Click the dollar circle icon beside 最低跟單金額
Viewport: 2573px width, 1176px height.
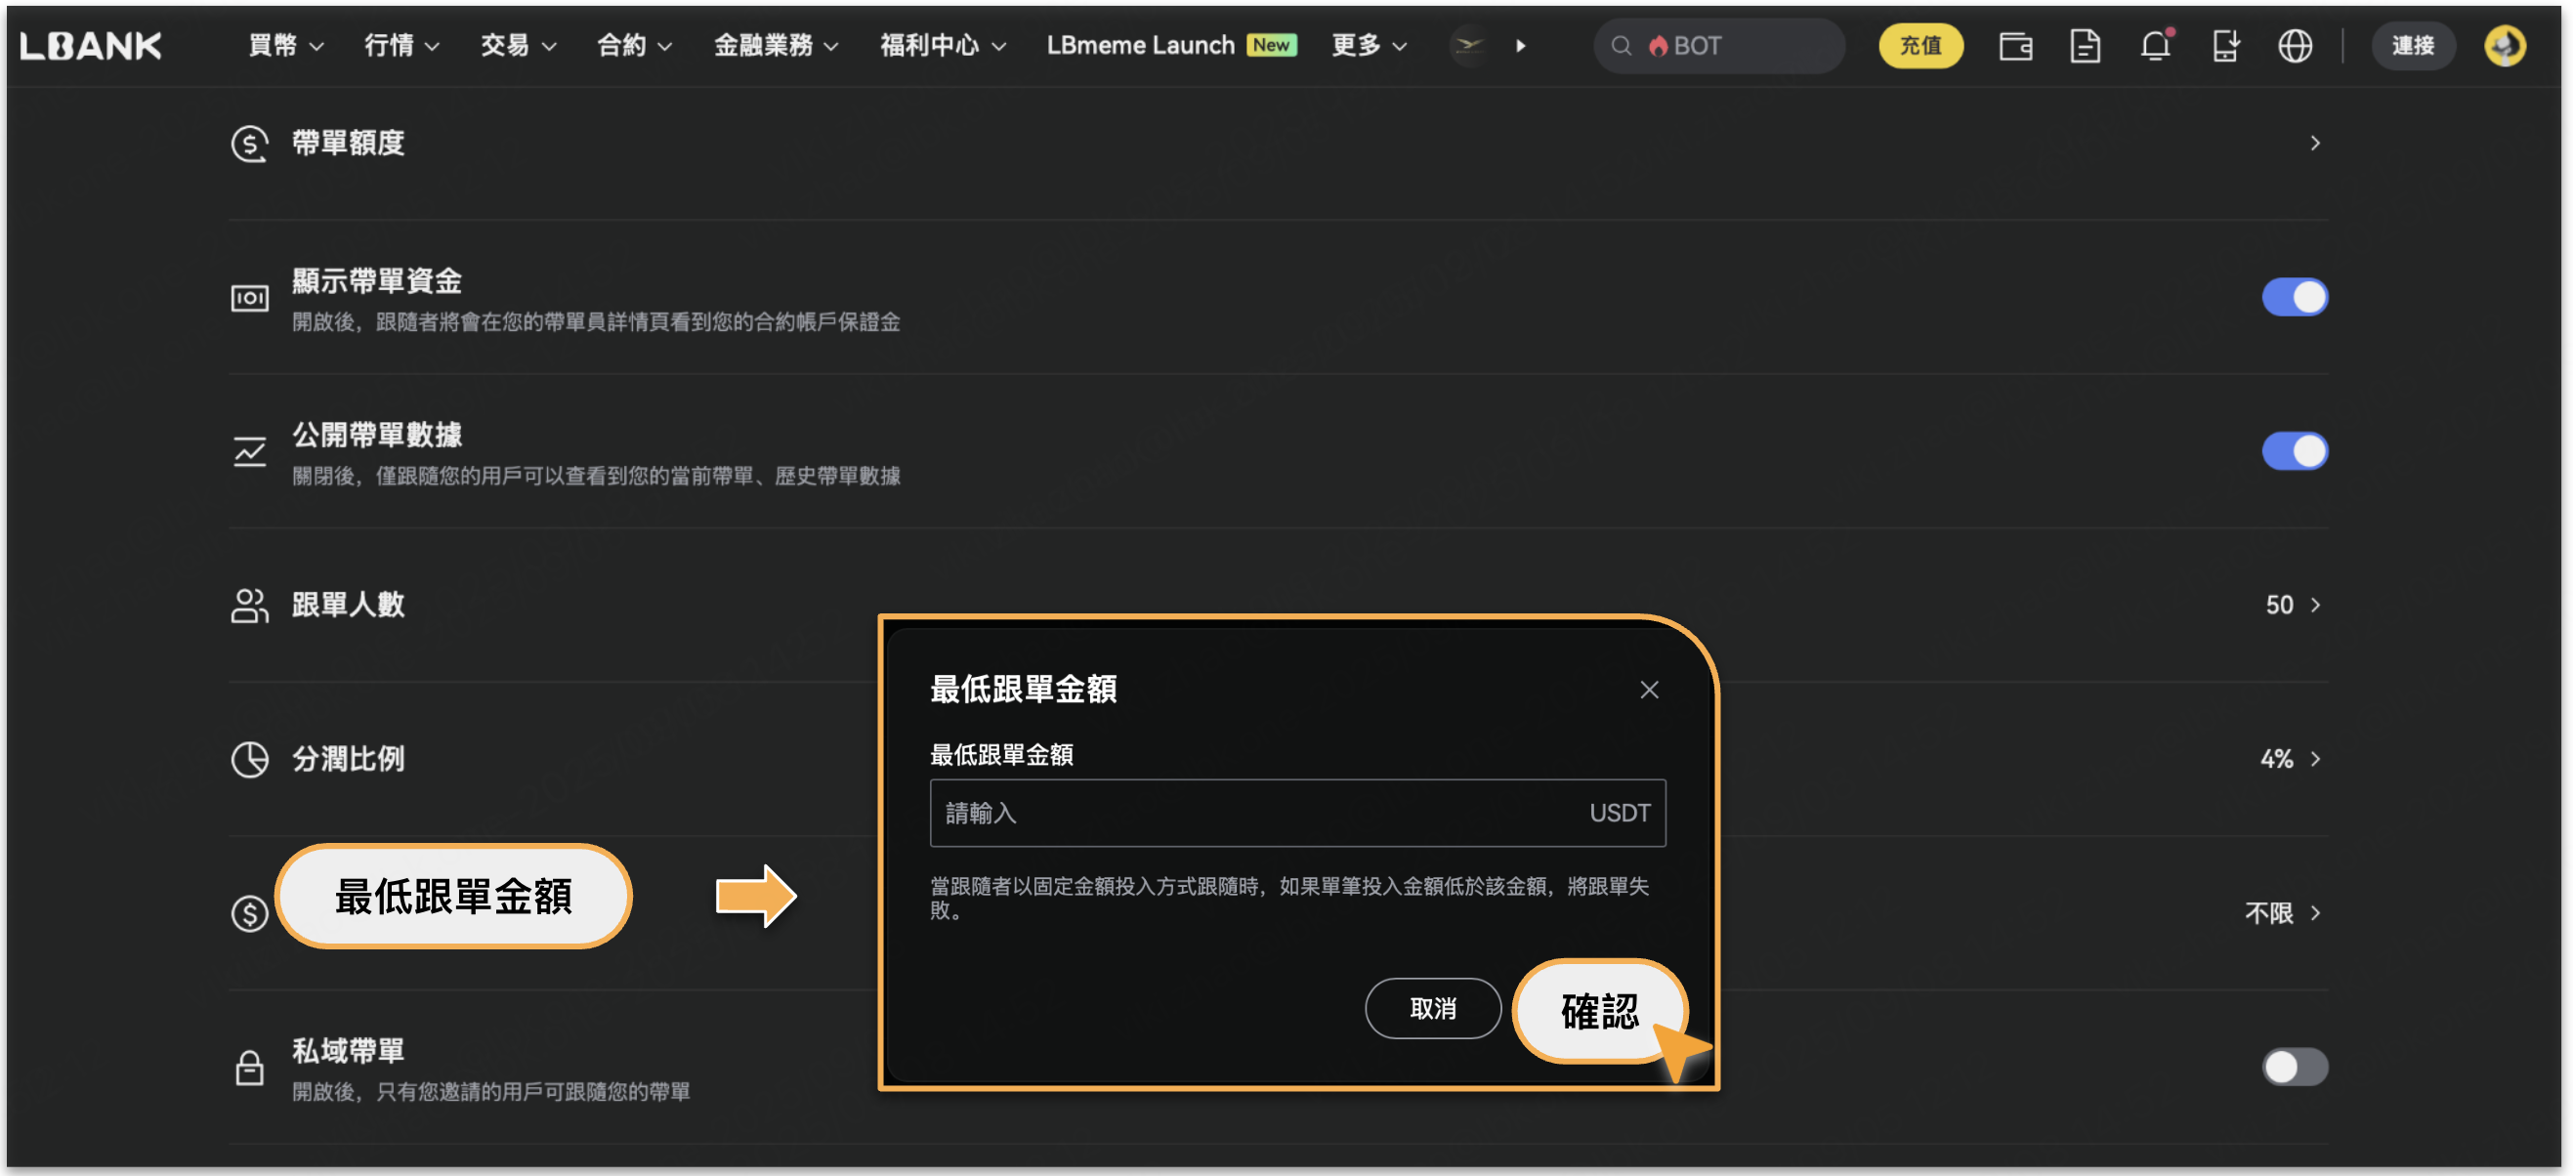pyautogui.click(x=250, y=913)
